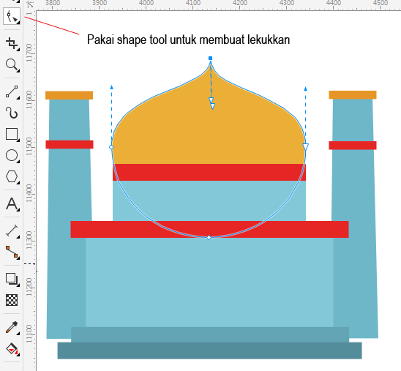Click the 4000 mark on the horizontal ruler
This screenshot has width=401, height=371.
click(x=146, y=3)
